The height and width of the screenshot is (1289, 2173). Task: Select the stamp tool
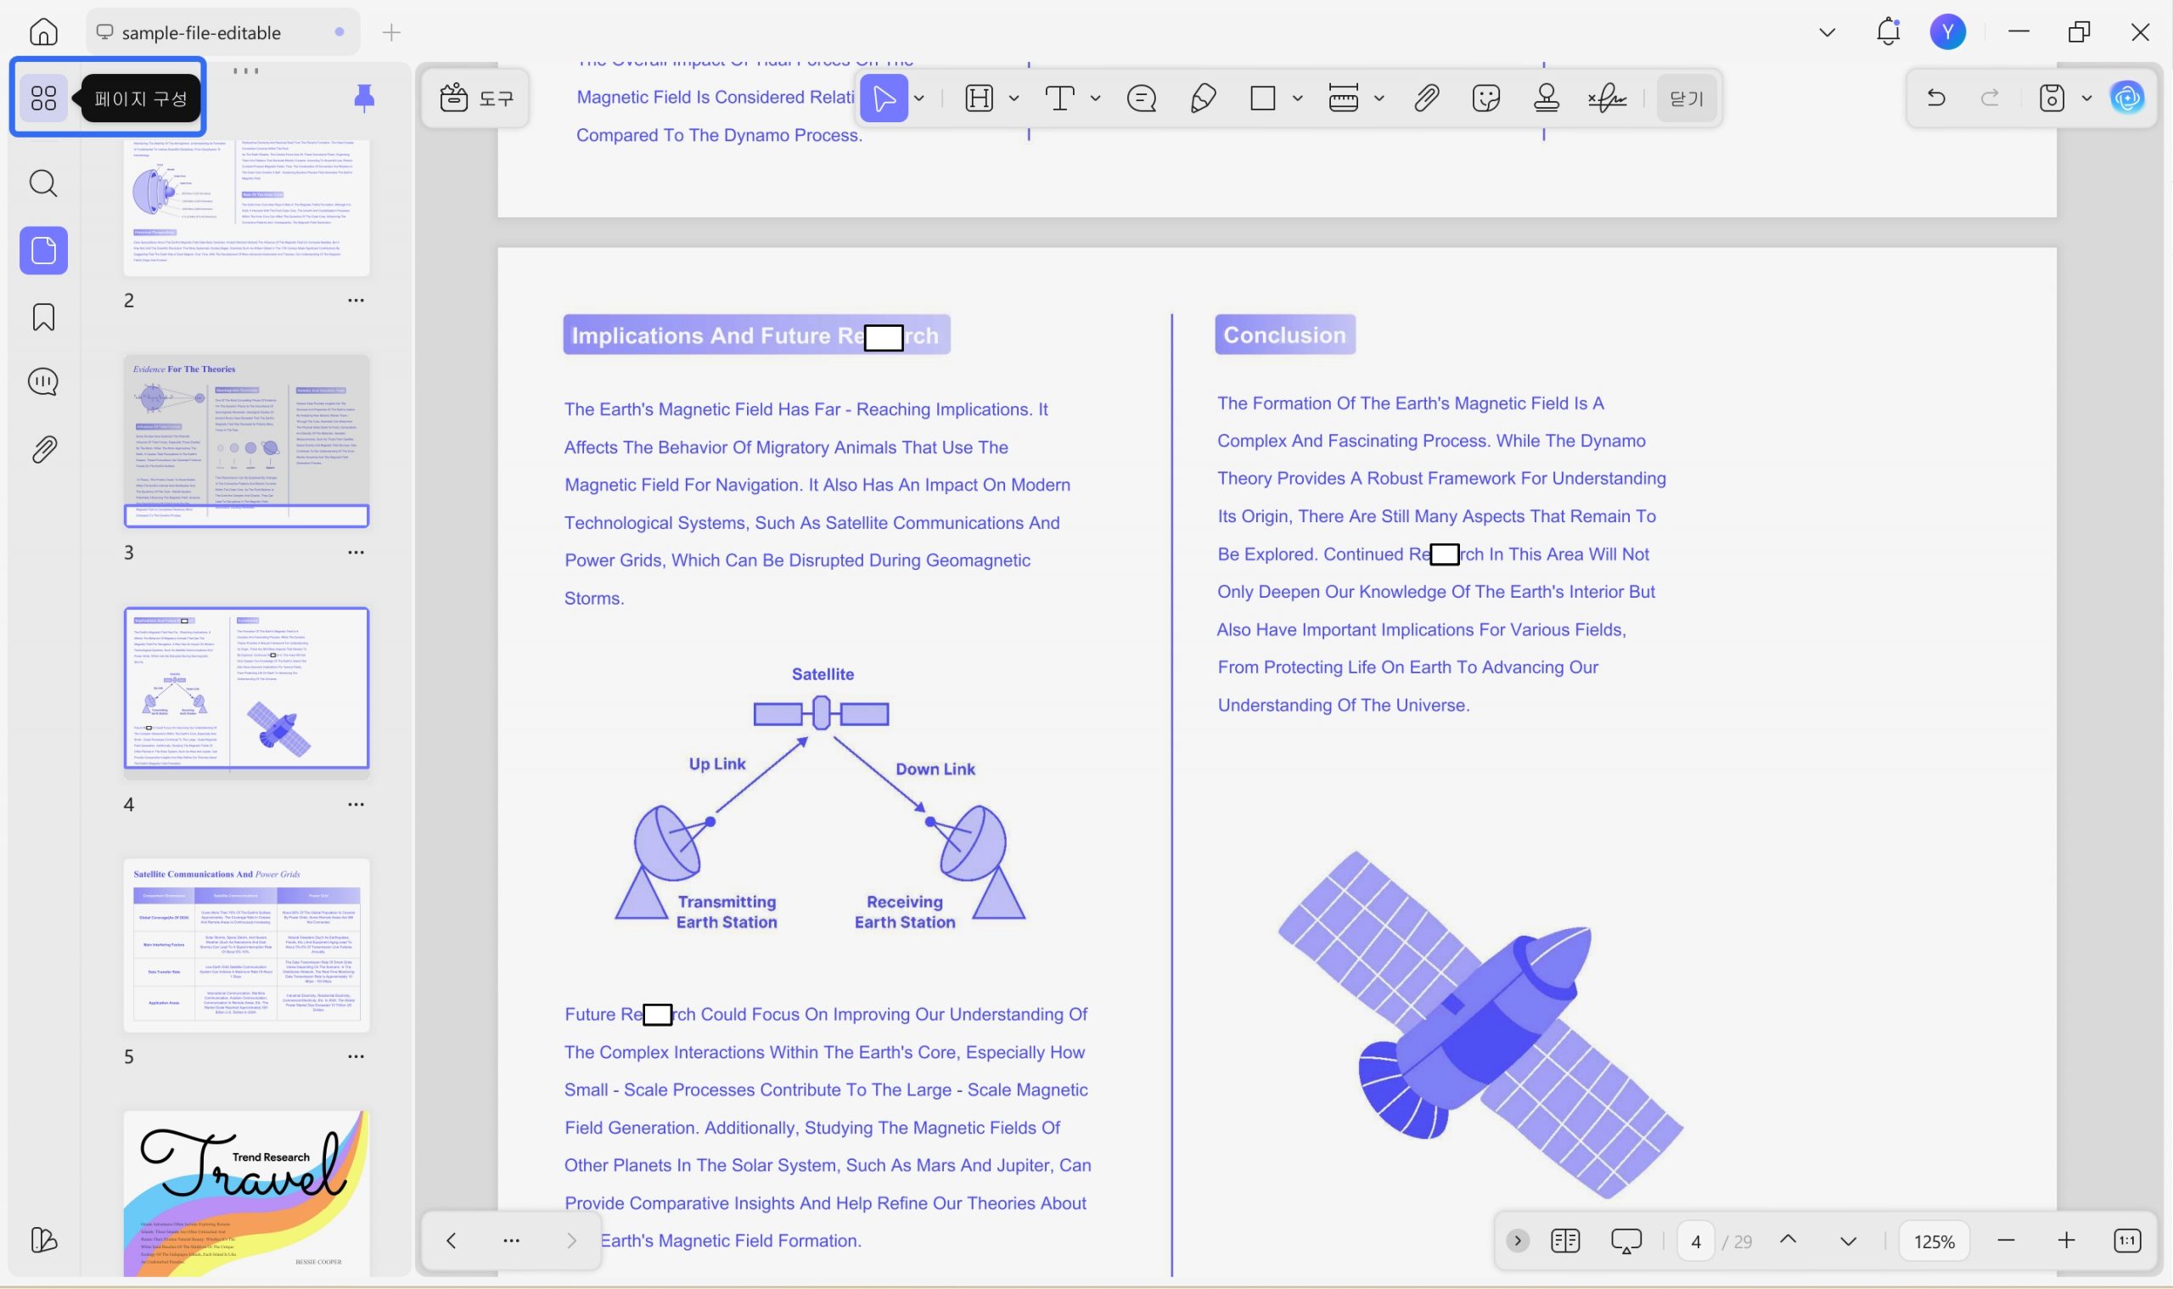tap(1547, 99)
